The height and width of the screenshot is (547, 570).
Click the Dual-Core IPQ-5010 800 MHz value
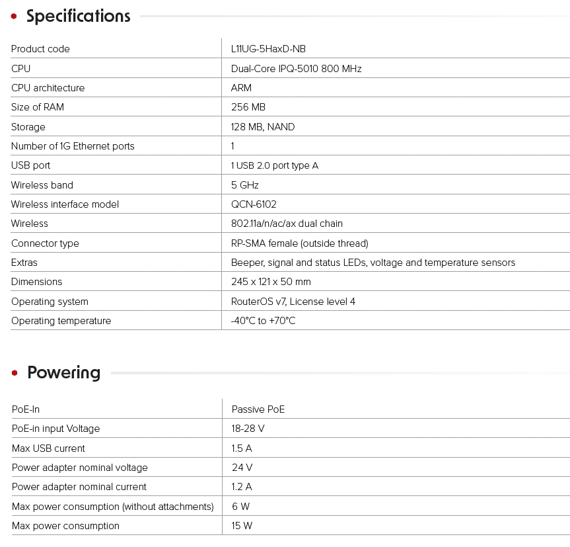point(296,69)
